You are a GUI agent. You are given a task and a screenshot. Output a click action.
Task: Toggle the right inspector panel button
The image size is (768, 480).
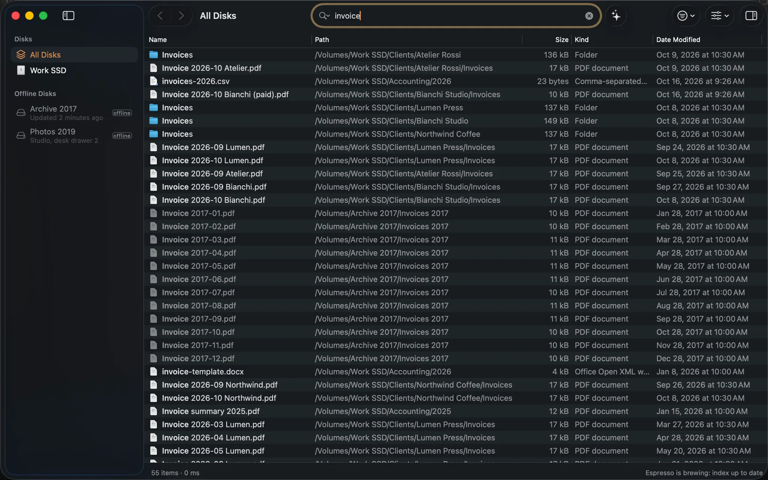pos(751,16)
